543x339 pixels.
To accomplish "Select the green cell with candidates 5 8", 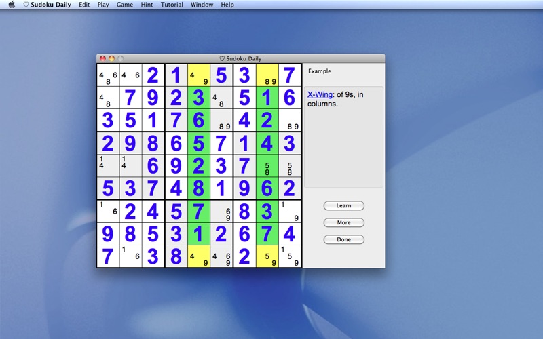I will coord(267,165).
